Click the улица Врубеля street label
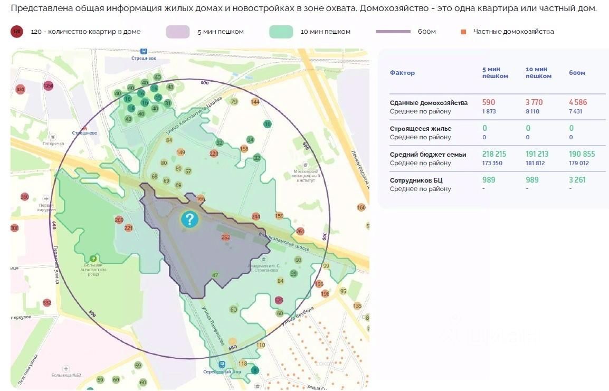 point(297,316)
